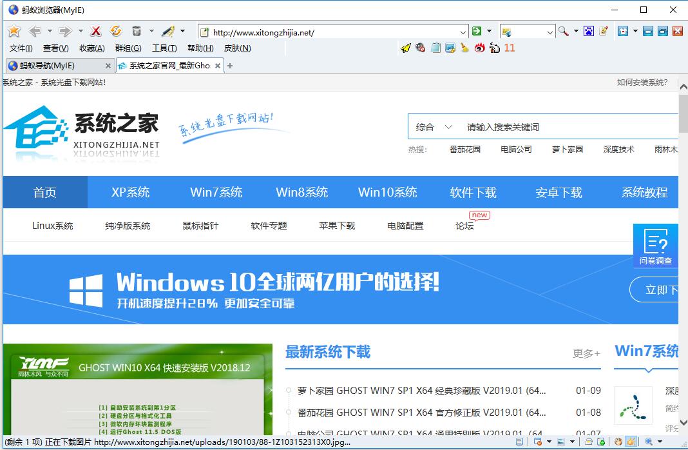Click the hand icon in status bar
This screenshot has height=450, width=688.
pyautogui.click(x=618, y=442)
